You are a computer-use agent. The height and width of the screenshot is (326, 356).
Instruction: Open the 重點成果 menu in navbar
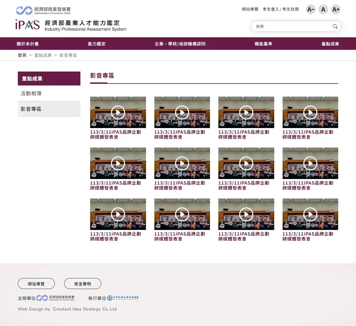[x=330, y=44]
